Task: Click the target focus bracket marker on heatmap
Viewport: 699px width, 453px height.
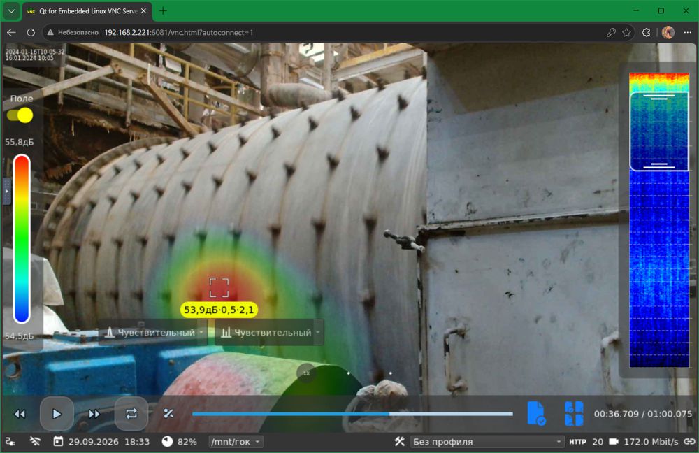Action: [x=219, y=287]
